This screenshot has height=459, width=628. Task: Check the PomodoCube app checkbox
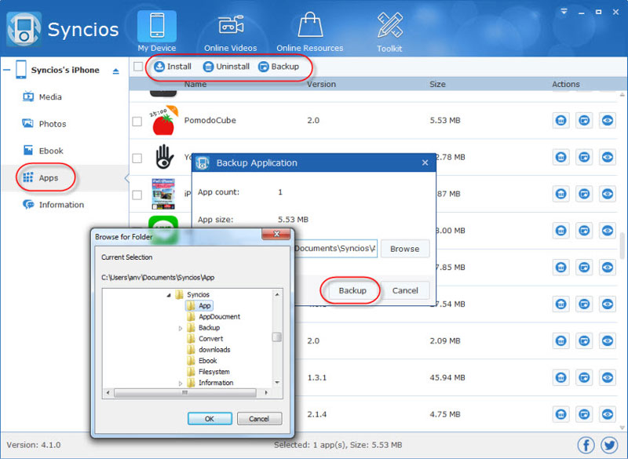(137, 122)
